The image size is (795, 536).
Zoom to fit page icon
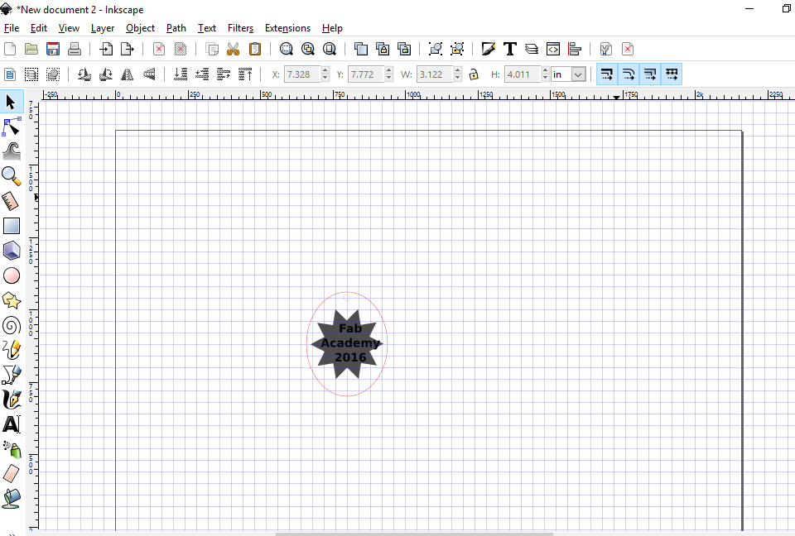[330, 49]
